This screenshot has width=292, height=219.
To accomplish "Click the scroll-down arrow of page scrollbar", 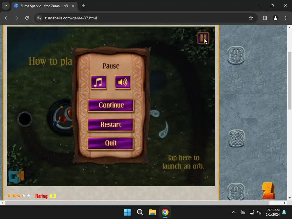I will (289, 198).
